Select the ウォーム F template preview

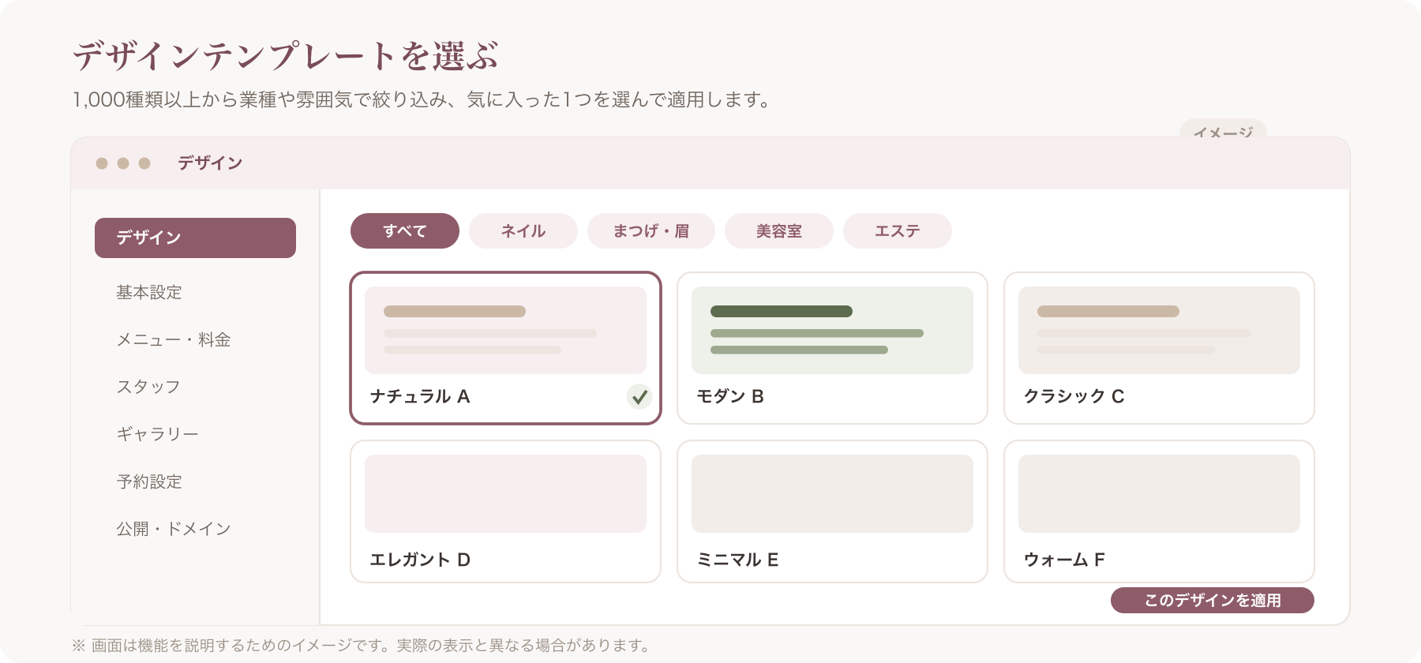(1159, 493)
